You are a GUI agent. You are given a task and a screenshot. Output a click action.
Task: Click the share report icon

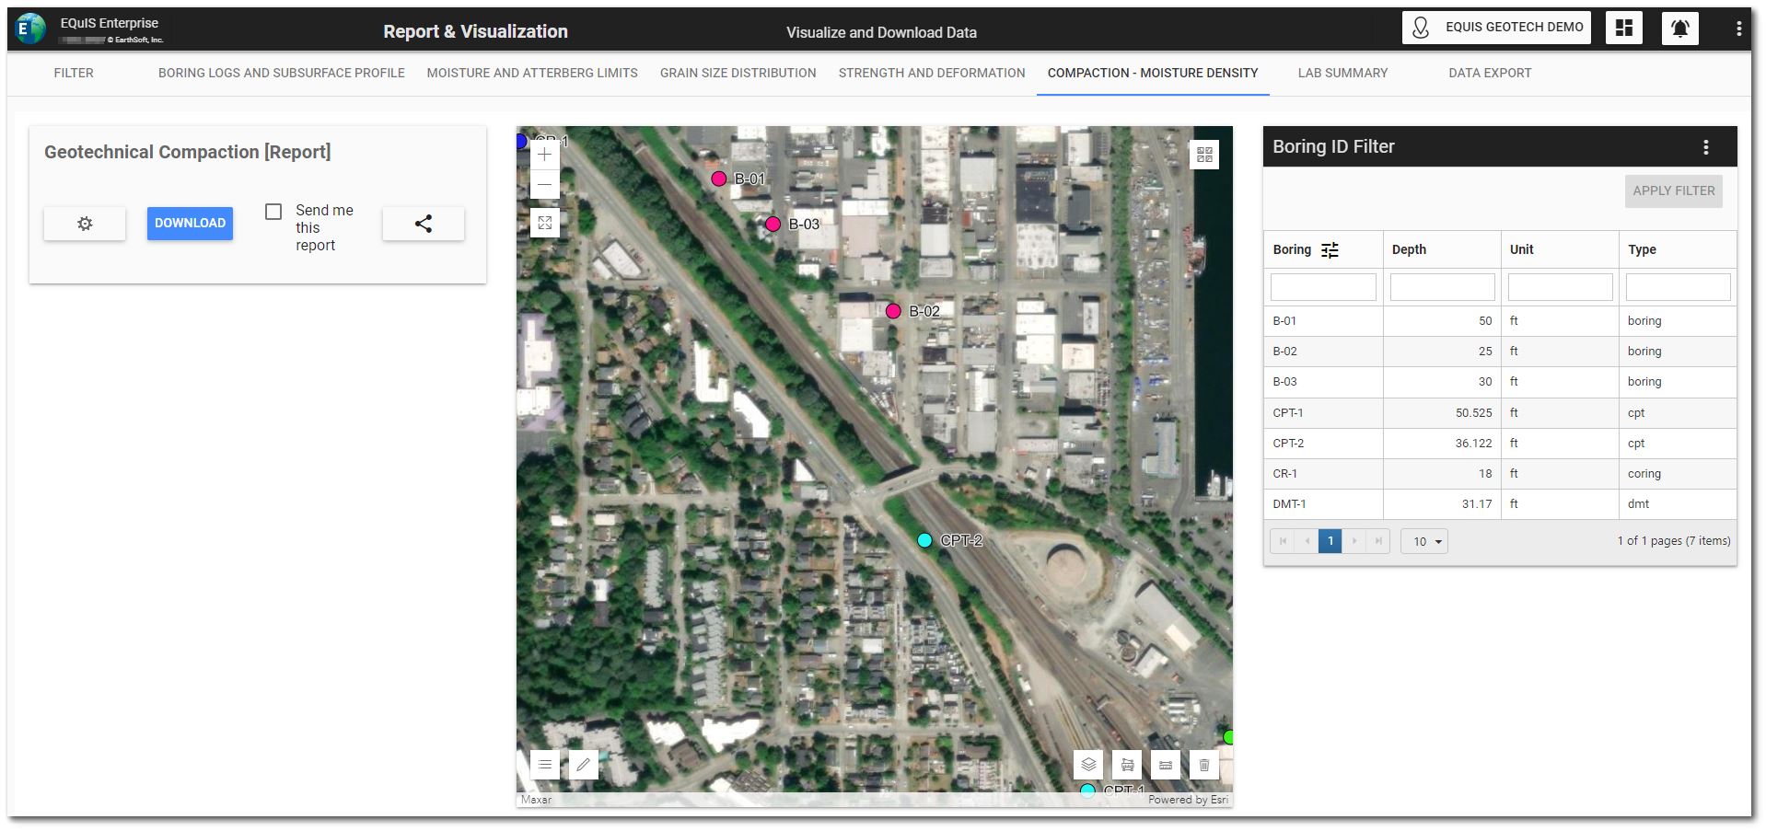point(423,224)
